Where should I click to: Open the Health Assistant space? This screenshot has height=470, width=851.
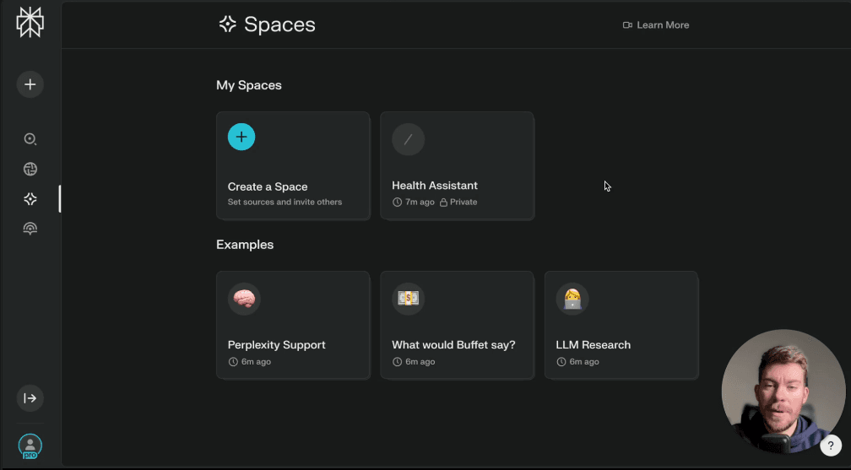click(457, 165)
